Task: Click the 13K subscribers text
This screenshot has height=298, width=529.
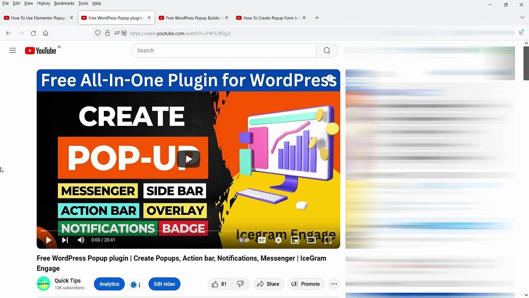Action: click(x=69, y=288)
